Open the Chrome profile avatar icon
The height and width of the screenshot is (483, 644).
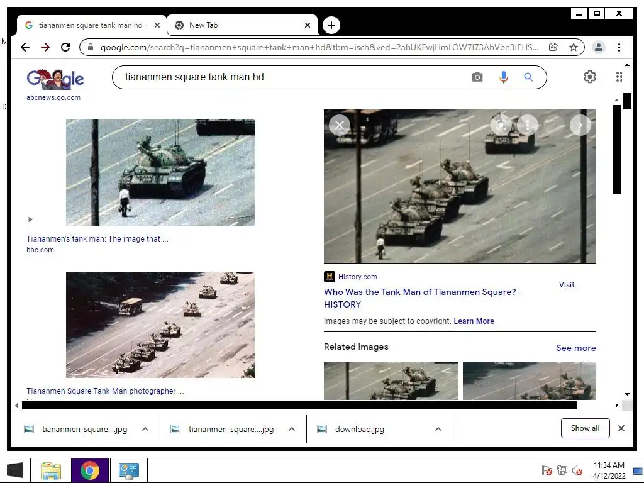pyautogui.click(x=599, y=47)
